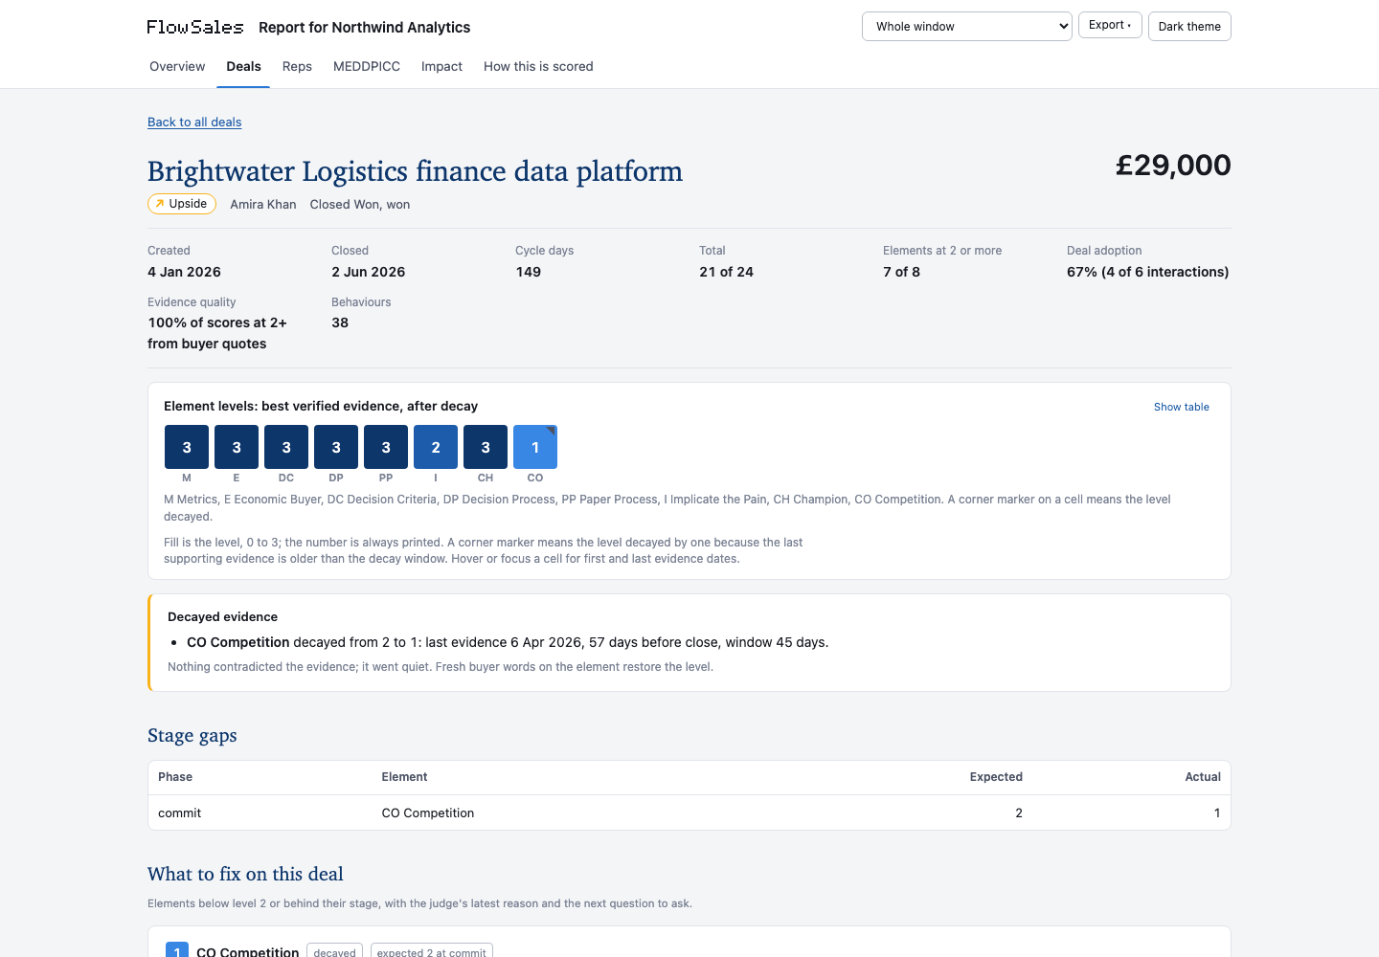Click CO Competition in Stage gaps table
1379x957 pixels.
click(x=427, y=812)
